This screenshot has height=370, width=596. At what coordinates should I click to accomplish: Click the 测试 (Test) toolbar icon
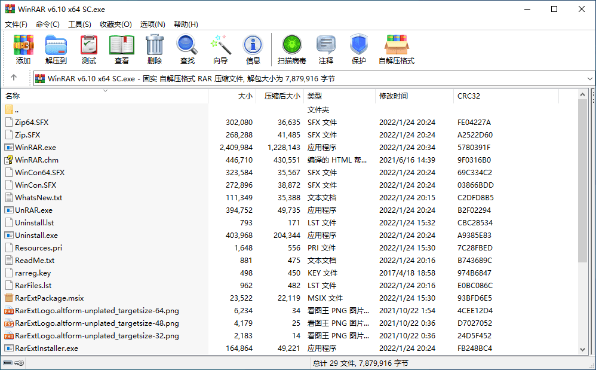coord(89,45)
